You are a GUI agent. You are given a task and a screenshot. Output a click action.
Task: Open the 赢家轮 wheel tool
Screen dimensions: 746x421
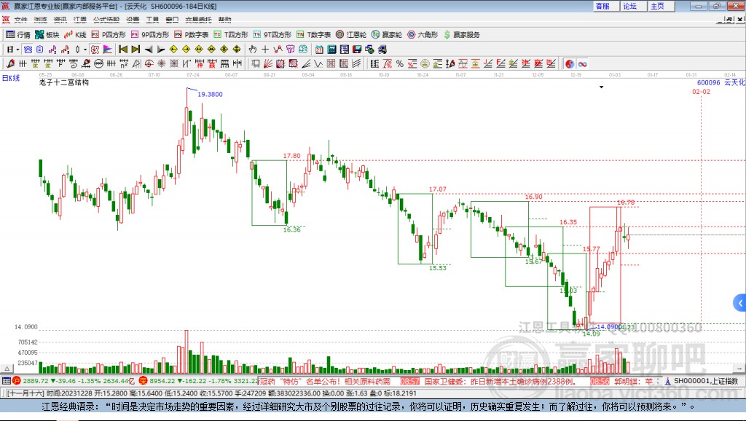[387, 35]
